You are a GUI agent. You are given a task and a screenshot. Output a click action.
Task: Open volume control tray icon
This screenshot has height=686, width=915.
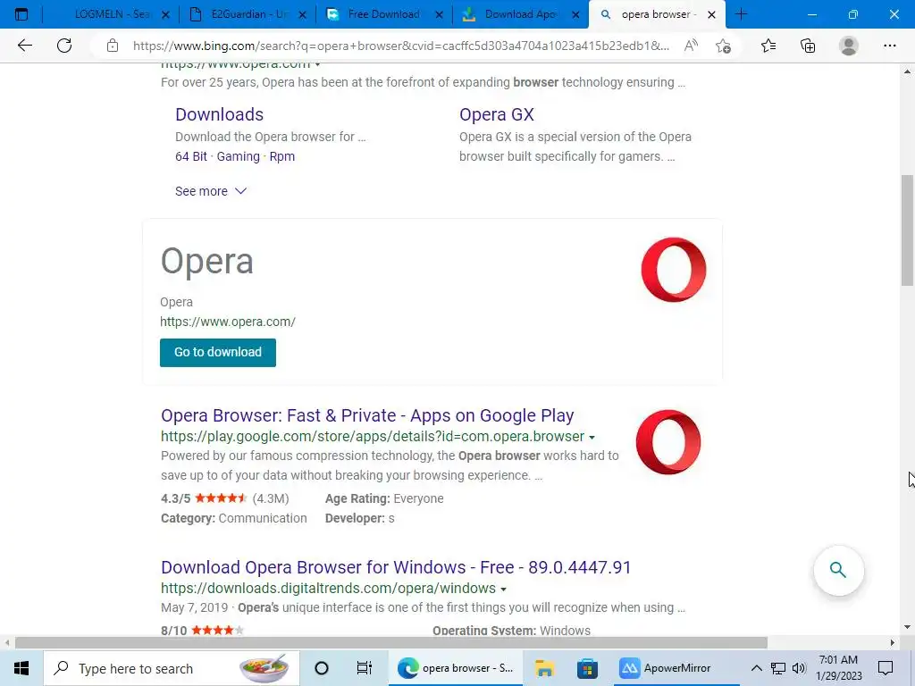click(x=799, y=668)
